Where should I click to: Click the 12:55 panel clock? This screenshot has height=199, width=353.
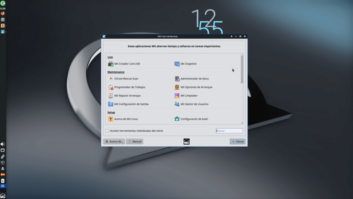(3, 9)
